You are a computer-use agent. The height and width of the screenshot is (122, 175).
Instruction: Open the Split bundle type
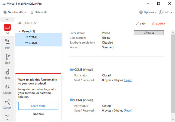pos(7,59)
